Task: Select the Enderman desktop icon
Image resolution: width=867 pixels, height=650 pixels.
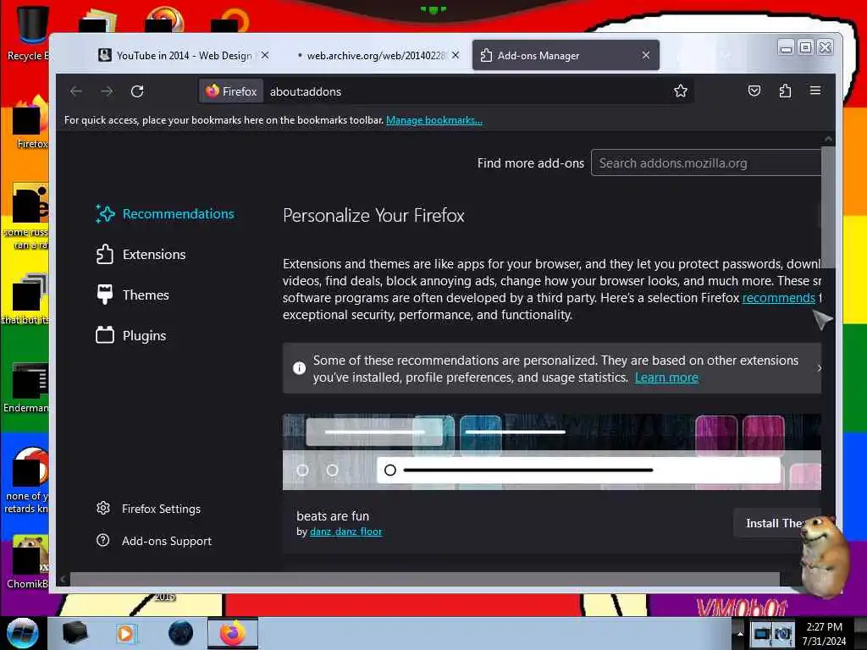Action: (28, 388)
